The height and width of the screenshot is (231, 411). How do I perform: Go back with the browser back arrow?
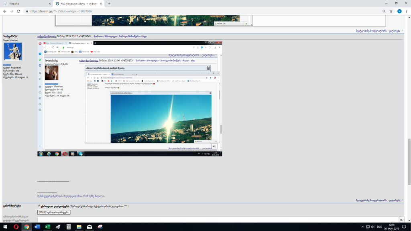click(x=5, y=11)
